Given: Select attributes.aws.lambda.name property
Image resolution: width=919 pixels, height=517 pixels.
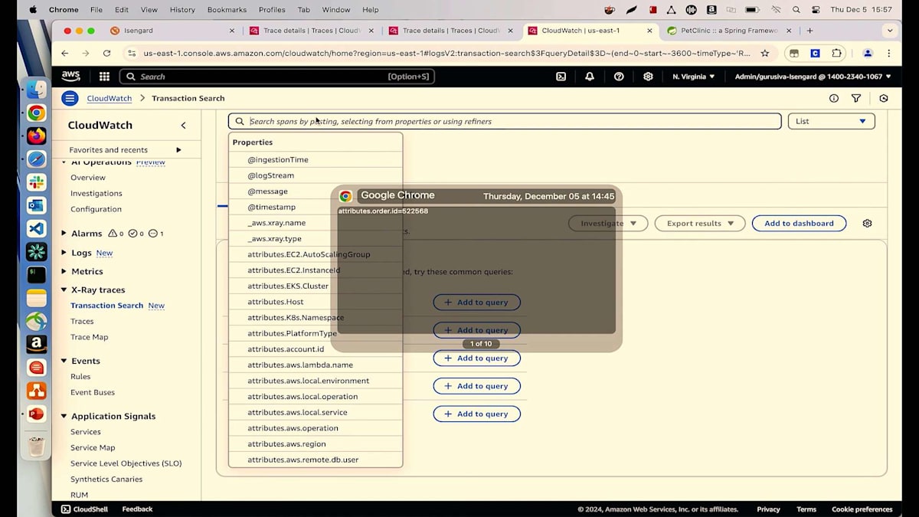Looking at the screenshot, I should (316, 365).
